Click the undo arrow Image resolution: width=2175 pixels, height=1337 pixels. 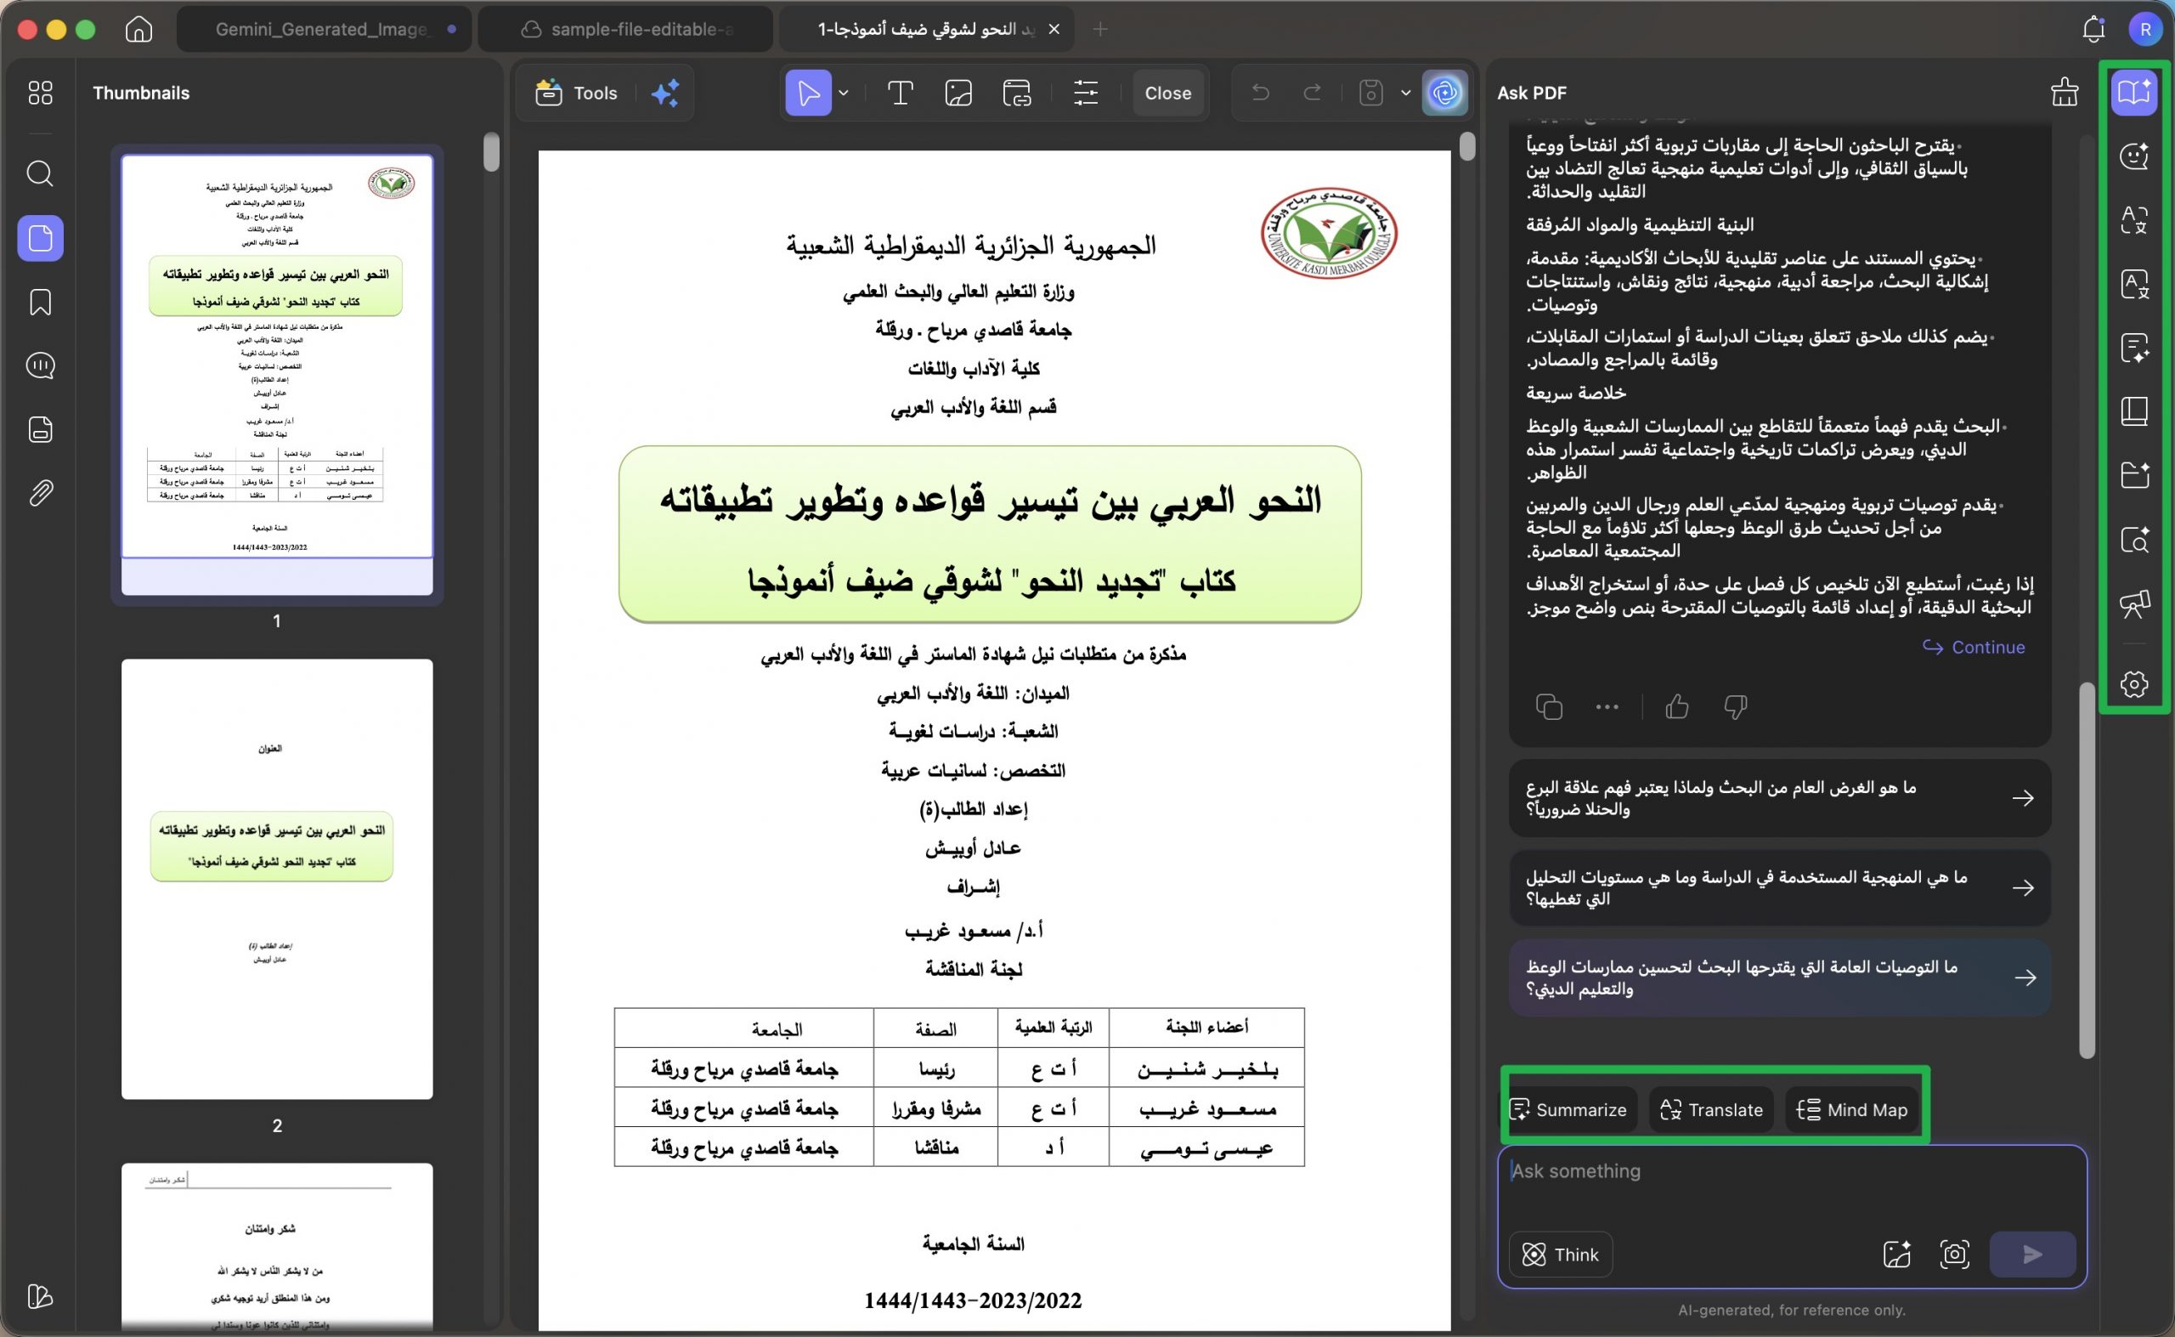1260,93
